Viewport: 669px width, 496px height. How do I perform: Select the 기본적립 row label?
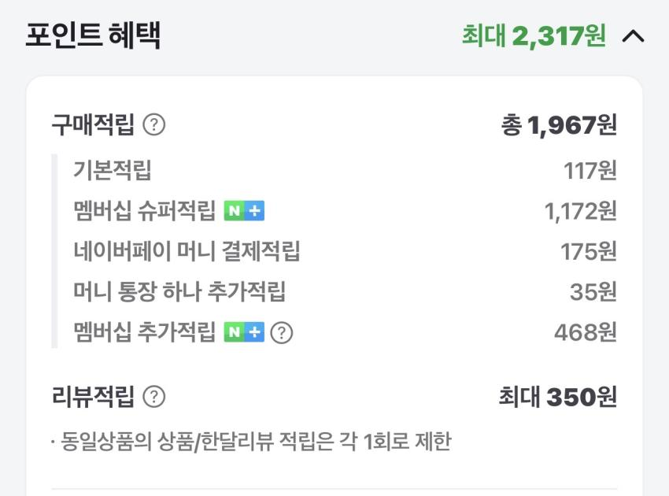112,169
